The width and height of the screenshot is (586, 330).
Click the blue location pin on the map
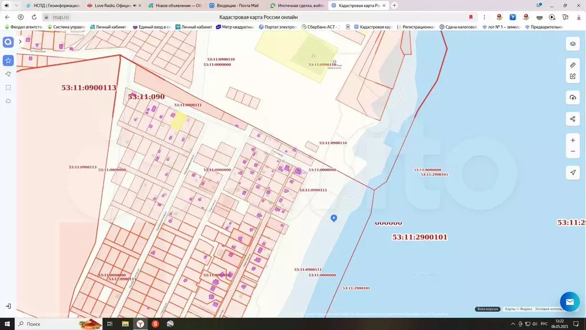tap(334, 218)
